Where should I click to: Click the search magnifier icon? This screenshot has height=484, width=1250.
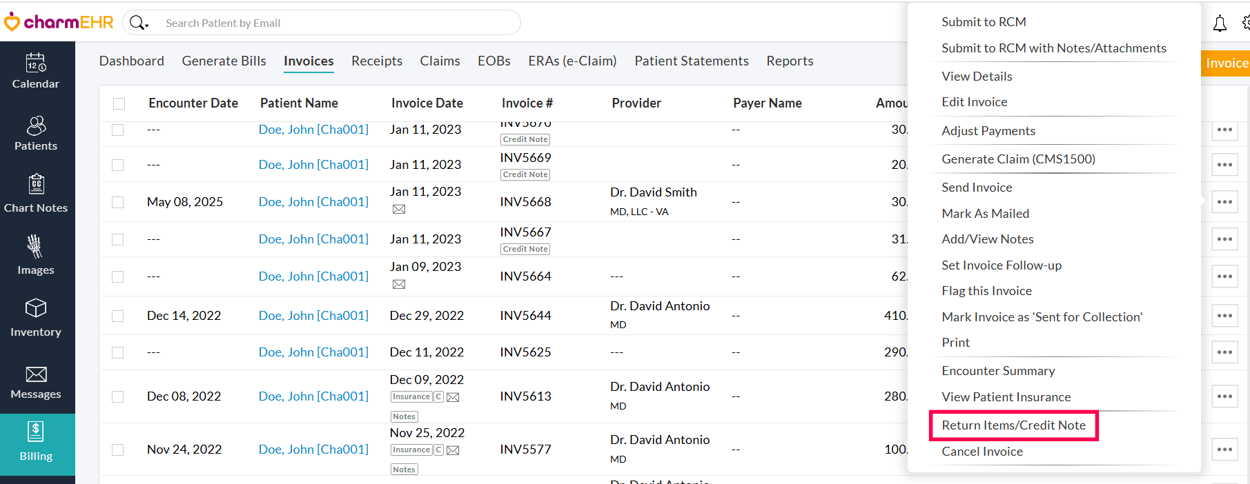[x=138, y=23]
